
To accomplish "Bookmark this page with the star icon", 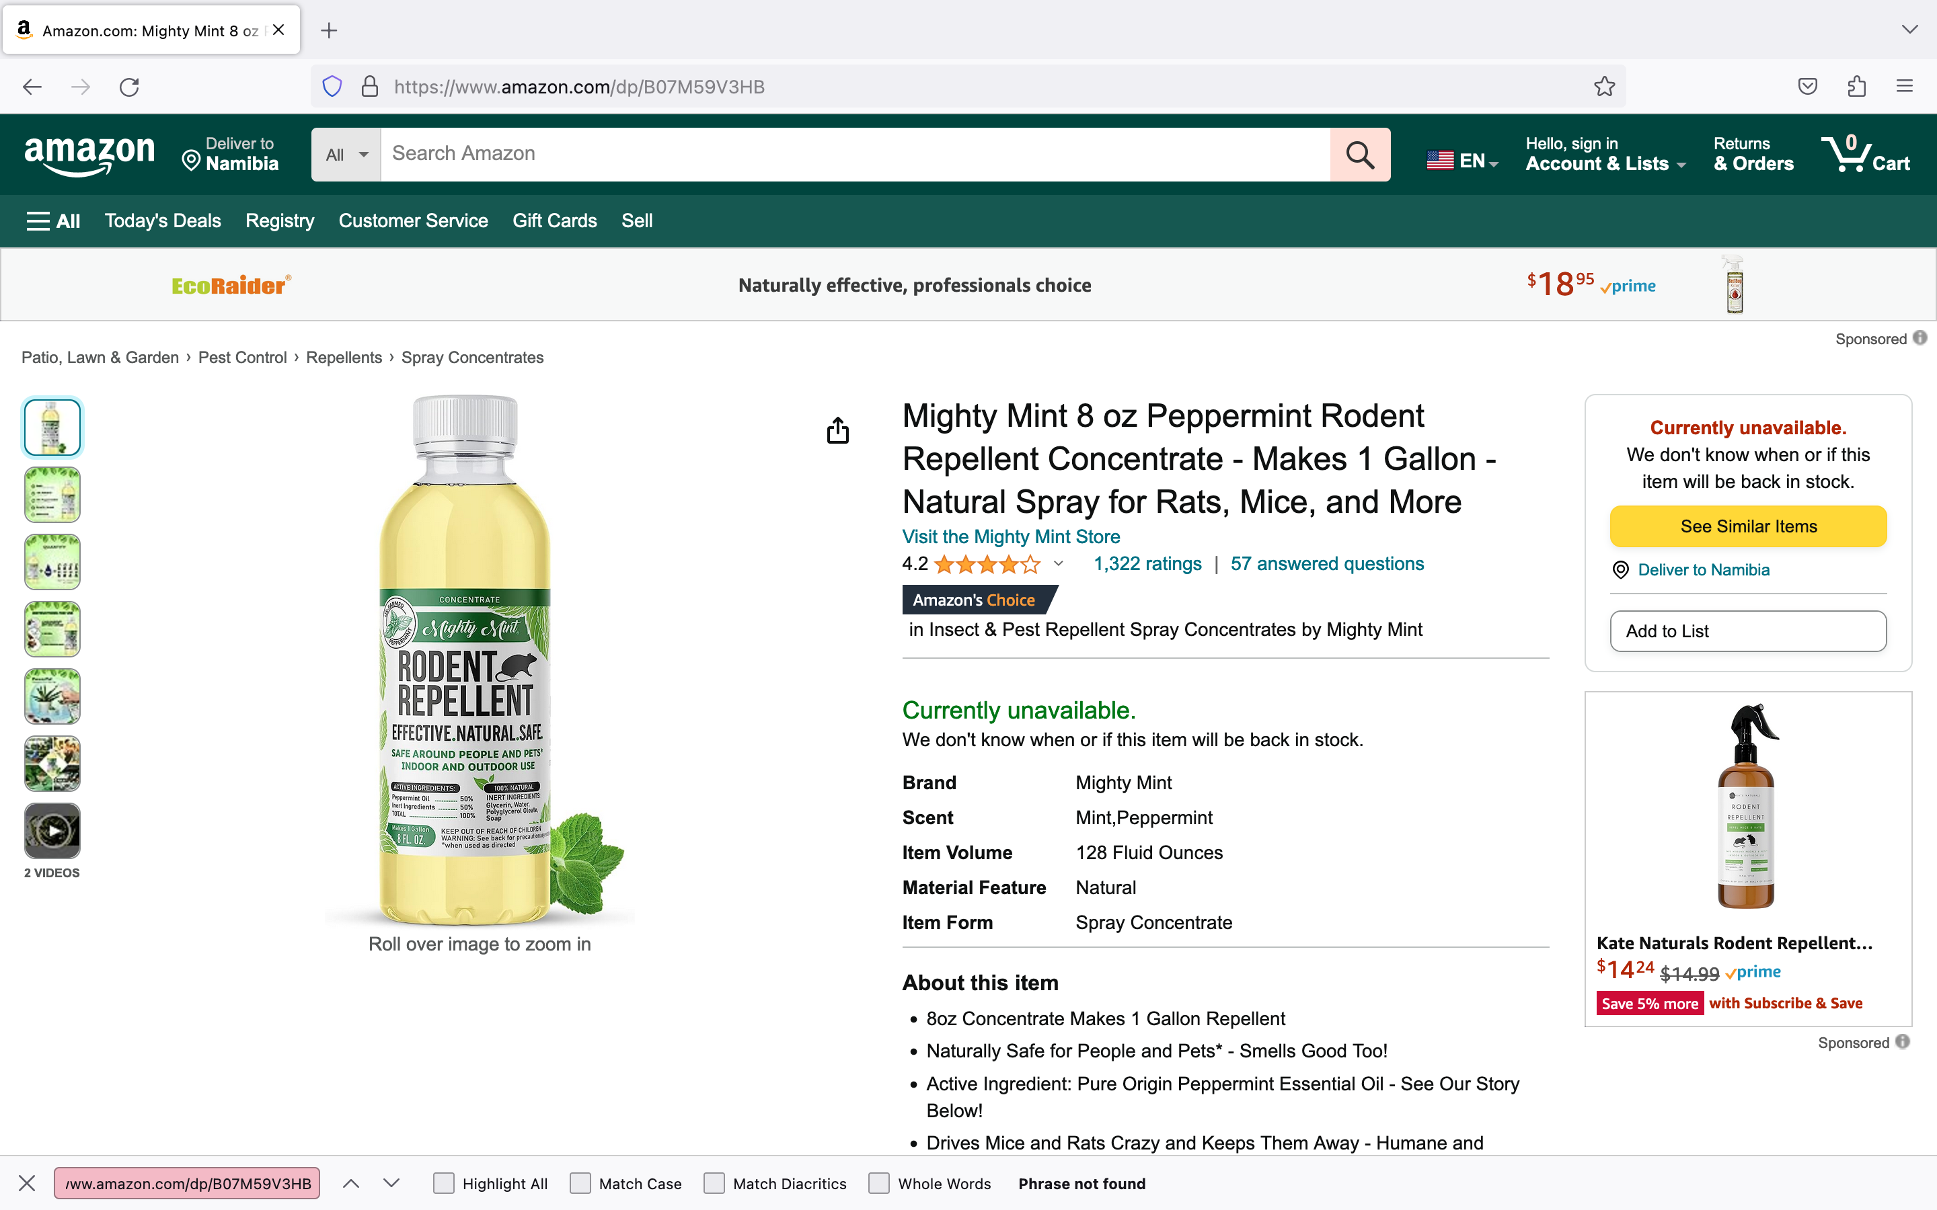I will pos(1604,87).
